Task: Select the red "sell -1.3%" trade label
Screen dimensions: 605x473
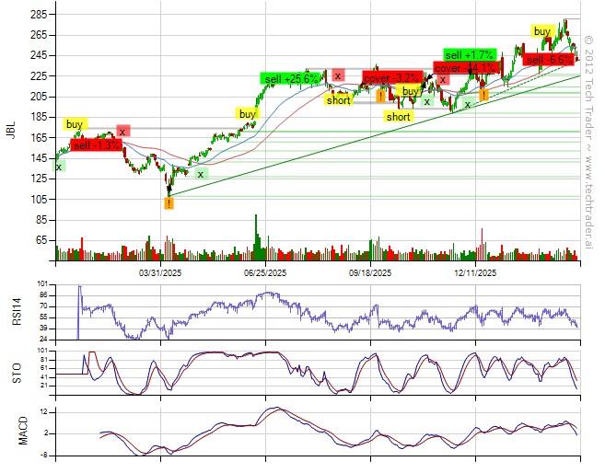Action: pos(96,145)
